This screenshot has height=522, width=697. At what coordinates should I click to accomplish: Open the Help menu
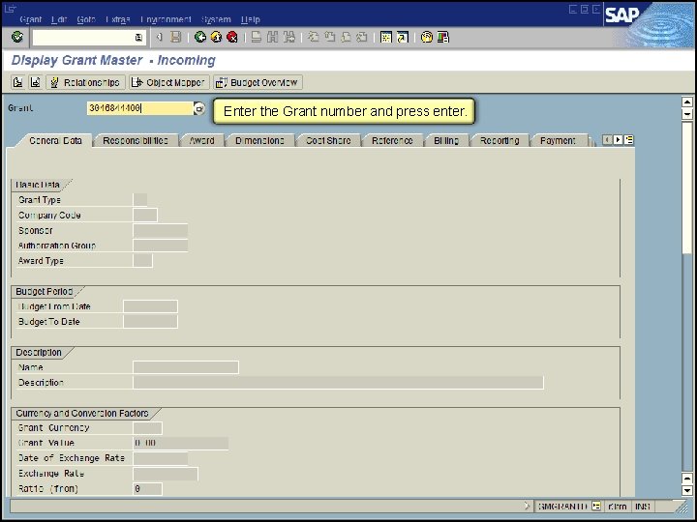tap(251, 19)
